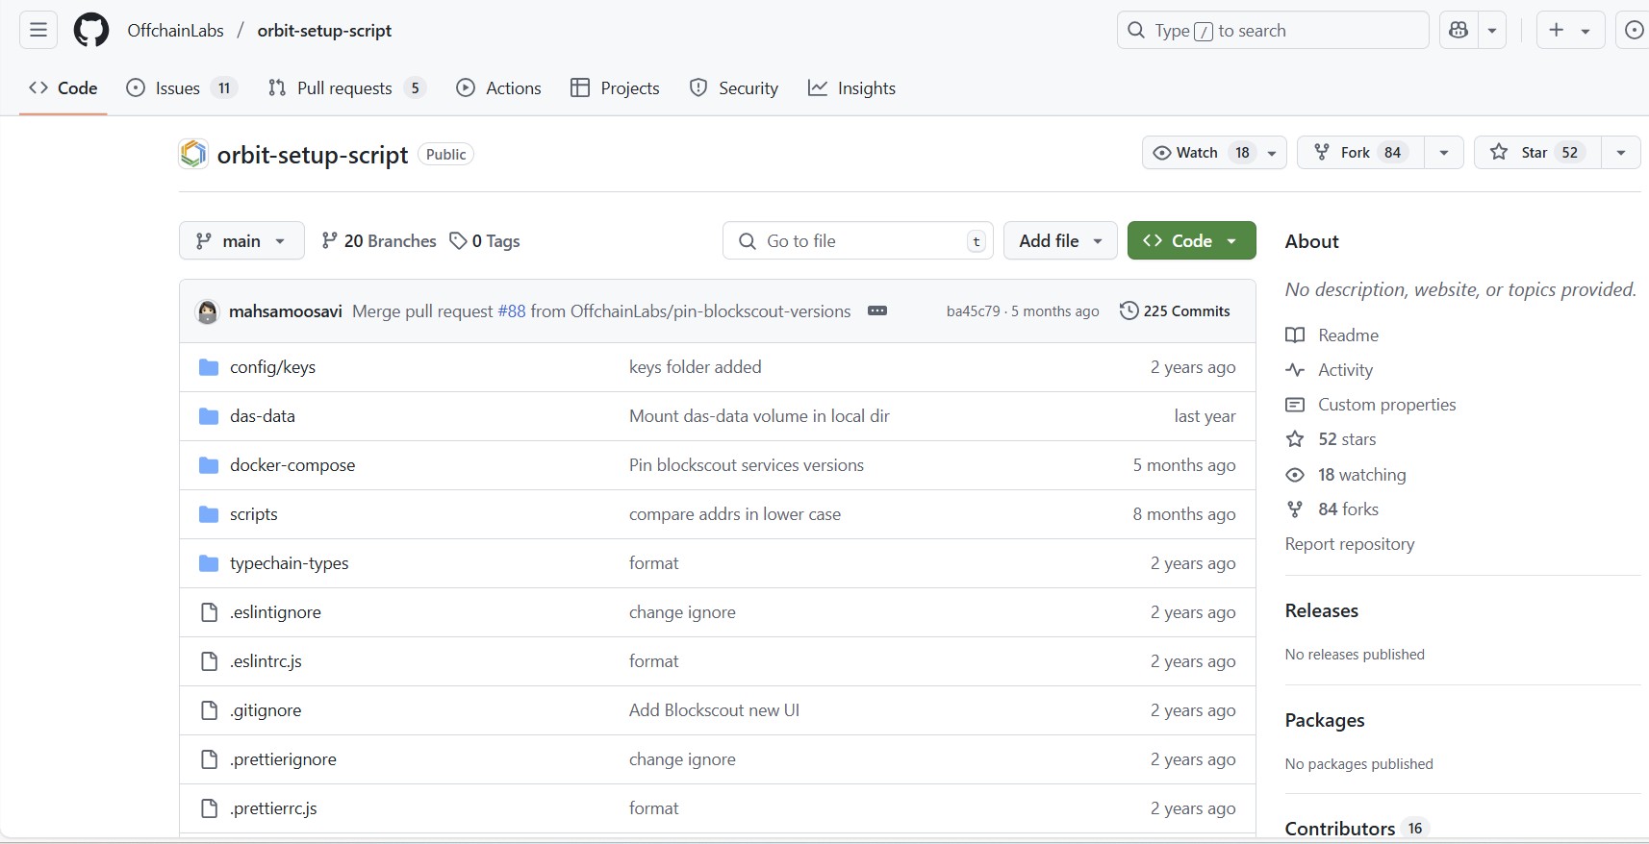Switch to the Code tab
This screenshot has width=1649, height=844.
point(63,87)
